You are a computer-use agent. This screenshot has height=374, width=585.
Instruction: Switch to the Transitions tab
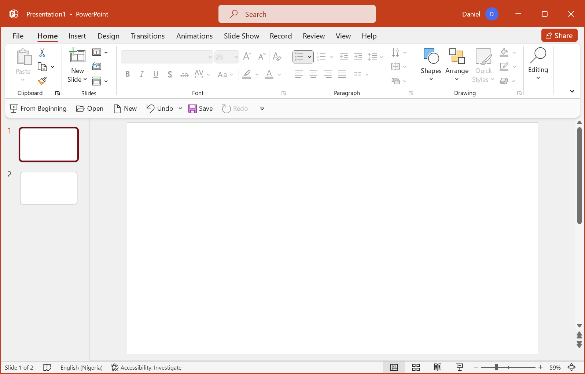pyautogui.click(x=147, y=36)
